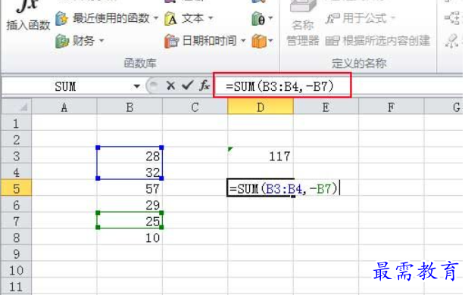This screenshot has width=465, height=295.
Task: Select column E header
Action: point(326,107)
